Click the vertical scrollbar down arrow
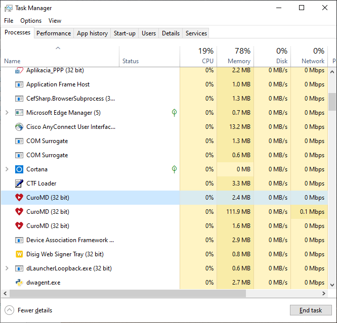337x323 pixels. click(x=332, y=285)
